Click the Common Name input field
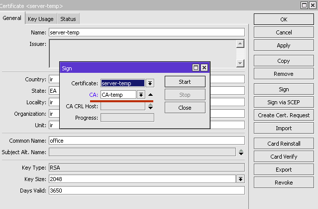318x209 pixels. [146, 141]
